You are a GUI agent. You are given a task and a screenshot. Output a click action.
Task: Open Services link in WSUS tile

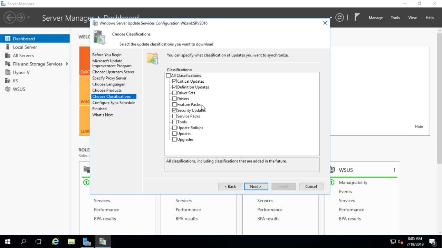tap(347, 200)
